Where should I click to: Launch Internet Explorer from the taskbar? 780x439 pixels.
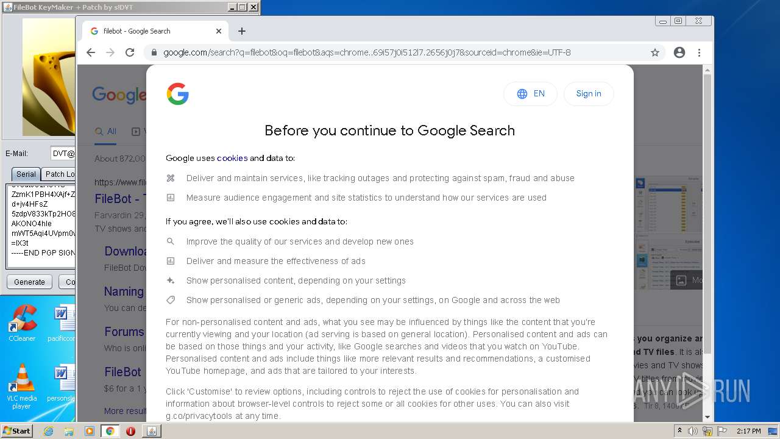[49, 431]
